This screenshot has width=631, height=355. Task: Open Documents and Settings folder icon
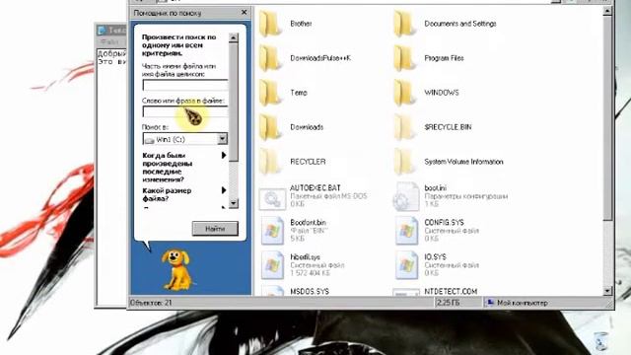404,24
